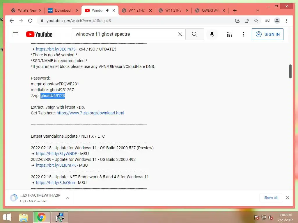
Task: Click Show all downloads
Action: [271, 197]
